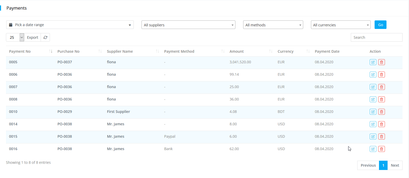Image resolution: width=409 pixels, height=178 pixels.
Task: Delete payment 0014 using the red trash icon
Action: pos(381,124)
